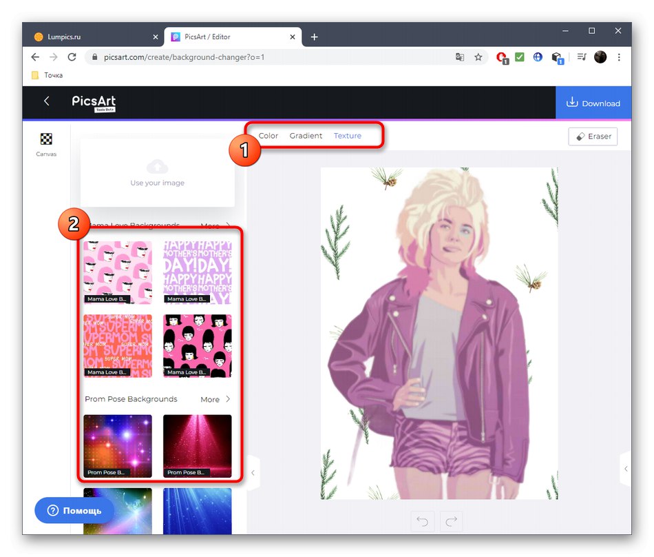Navigate back in browser
The height and width of the screenshot is (557, 654).
(x=35, y=57)
